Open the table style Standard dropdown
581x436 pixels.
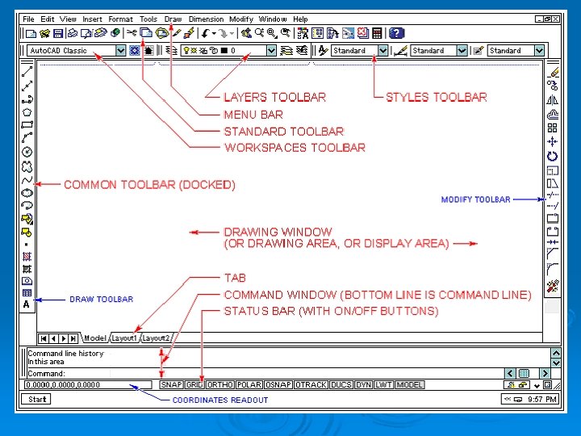pyautogui.click(x=540, y=50)
